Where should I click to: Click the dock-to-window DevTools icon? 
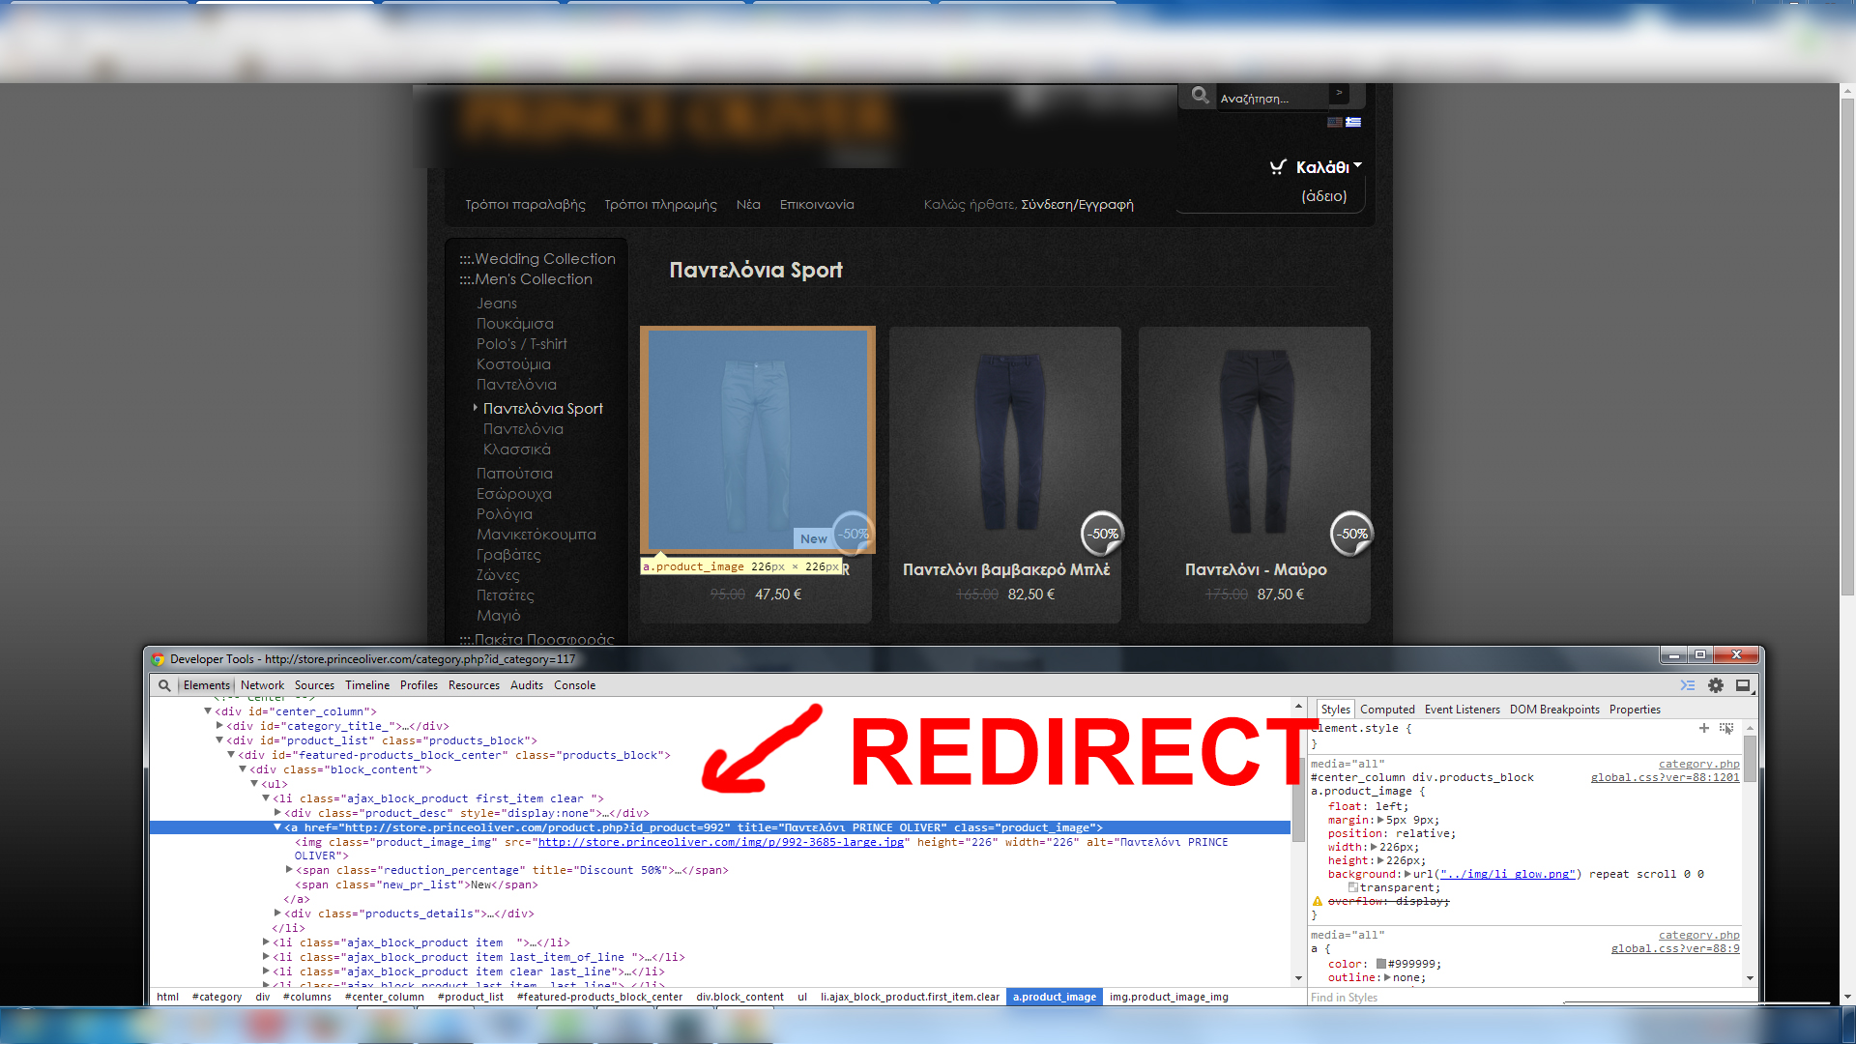(x=1743, y=685)
